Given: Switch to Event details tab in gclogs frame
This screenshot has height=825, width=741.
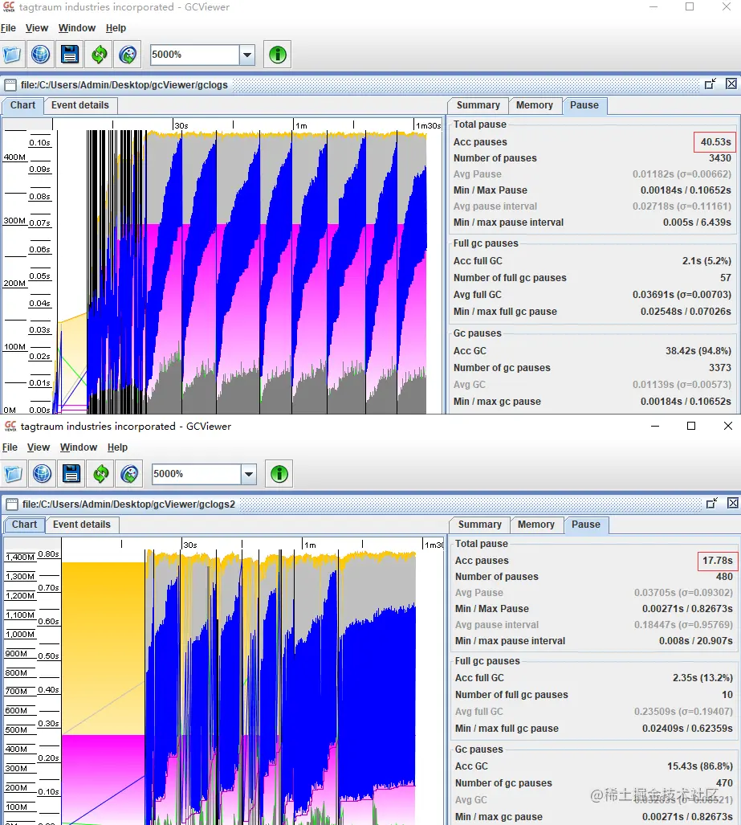Looking at the screenshot, I should click(x=80, y=105).
